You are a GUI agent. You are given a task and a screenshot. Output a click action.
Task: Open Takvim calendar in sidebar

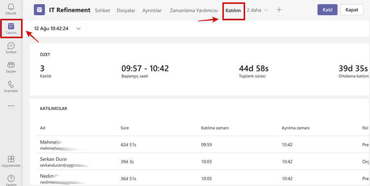click(x=11, y=29)
